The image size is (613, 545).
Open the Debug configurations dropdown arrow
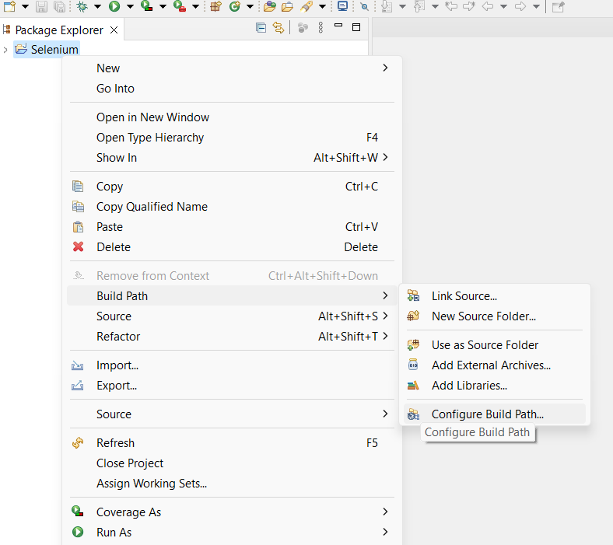[98, 7]
